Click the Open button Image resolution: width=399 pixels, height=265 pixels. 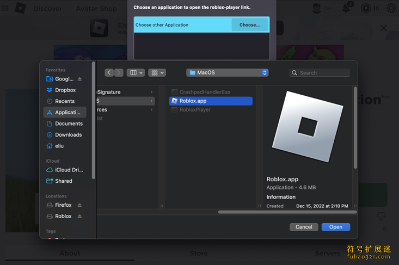coord(336,227)
